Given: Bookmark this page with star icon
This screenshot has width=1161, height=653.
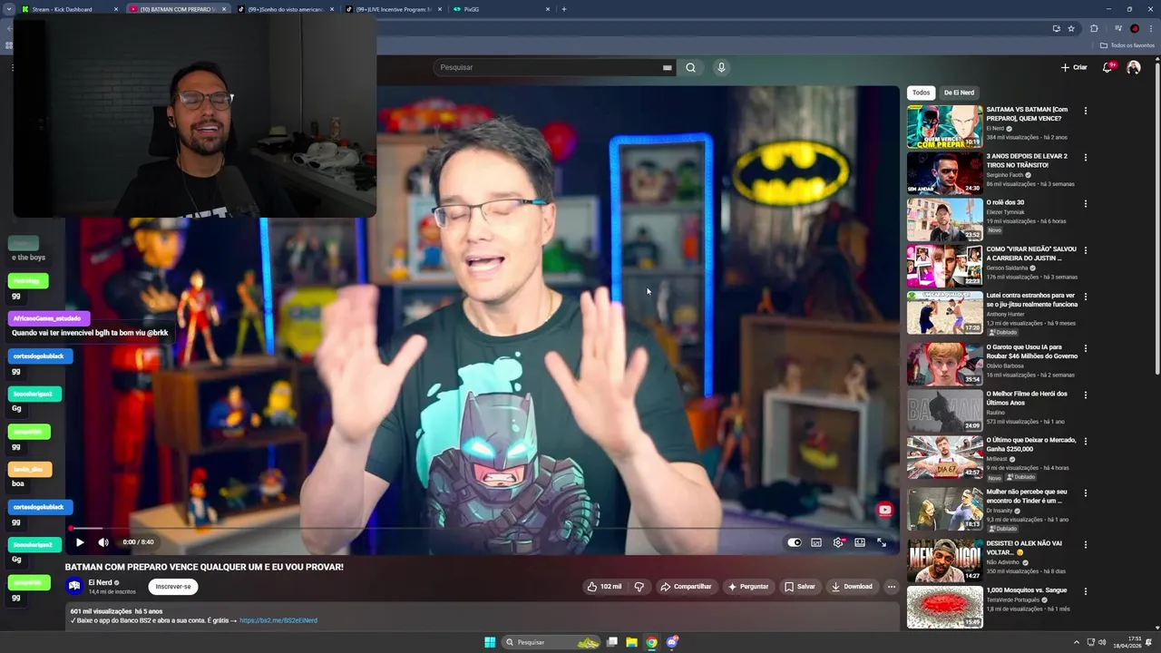Looking at the screenshot, I should [x=1071, y=28].
